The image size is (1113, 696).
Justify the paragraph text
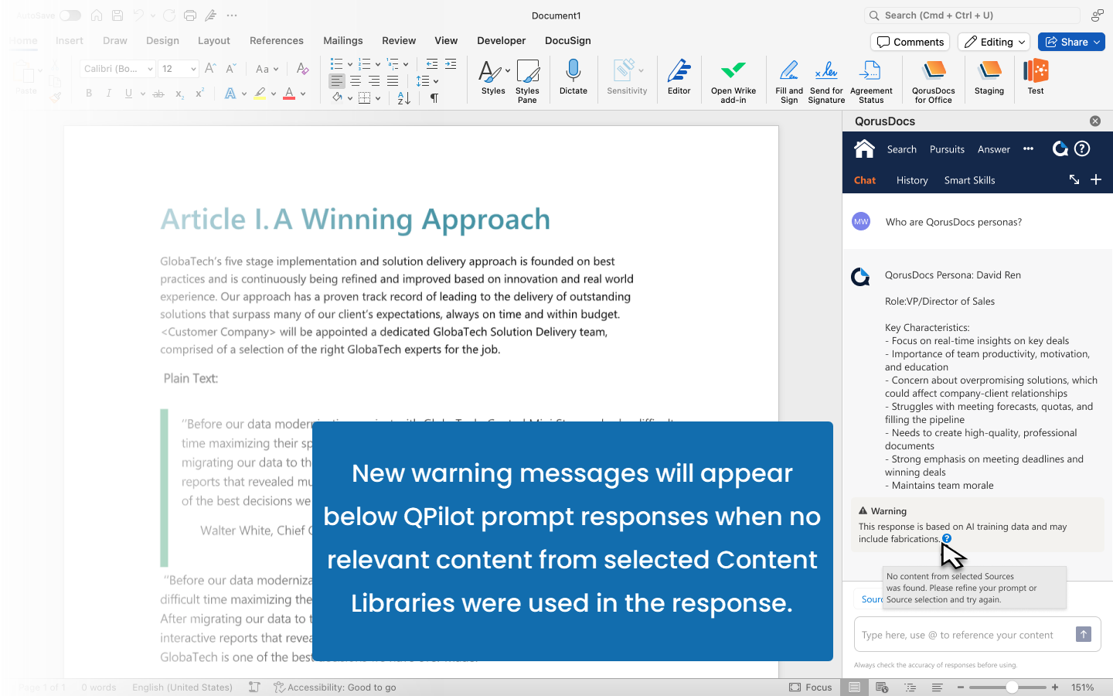393,80
